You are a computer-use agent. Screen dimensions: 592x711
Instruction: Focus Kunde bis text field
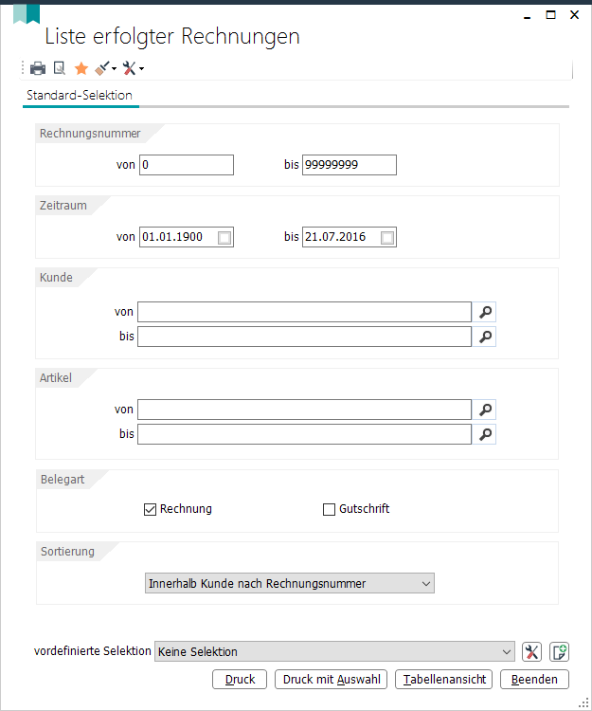pyautogui.click(x=304, y=337)
